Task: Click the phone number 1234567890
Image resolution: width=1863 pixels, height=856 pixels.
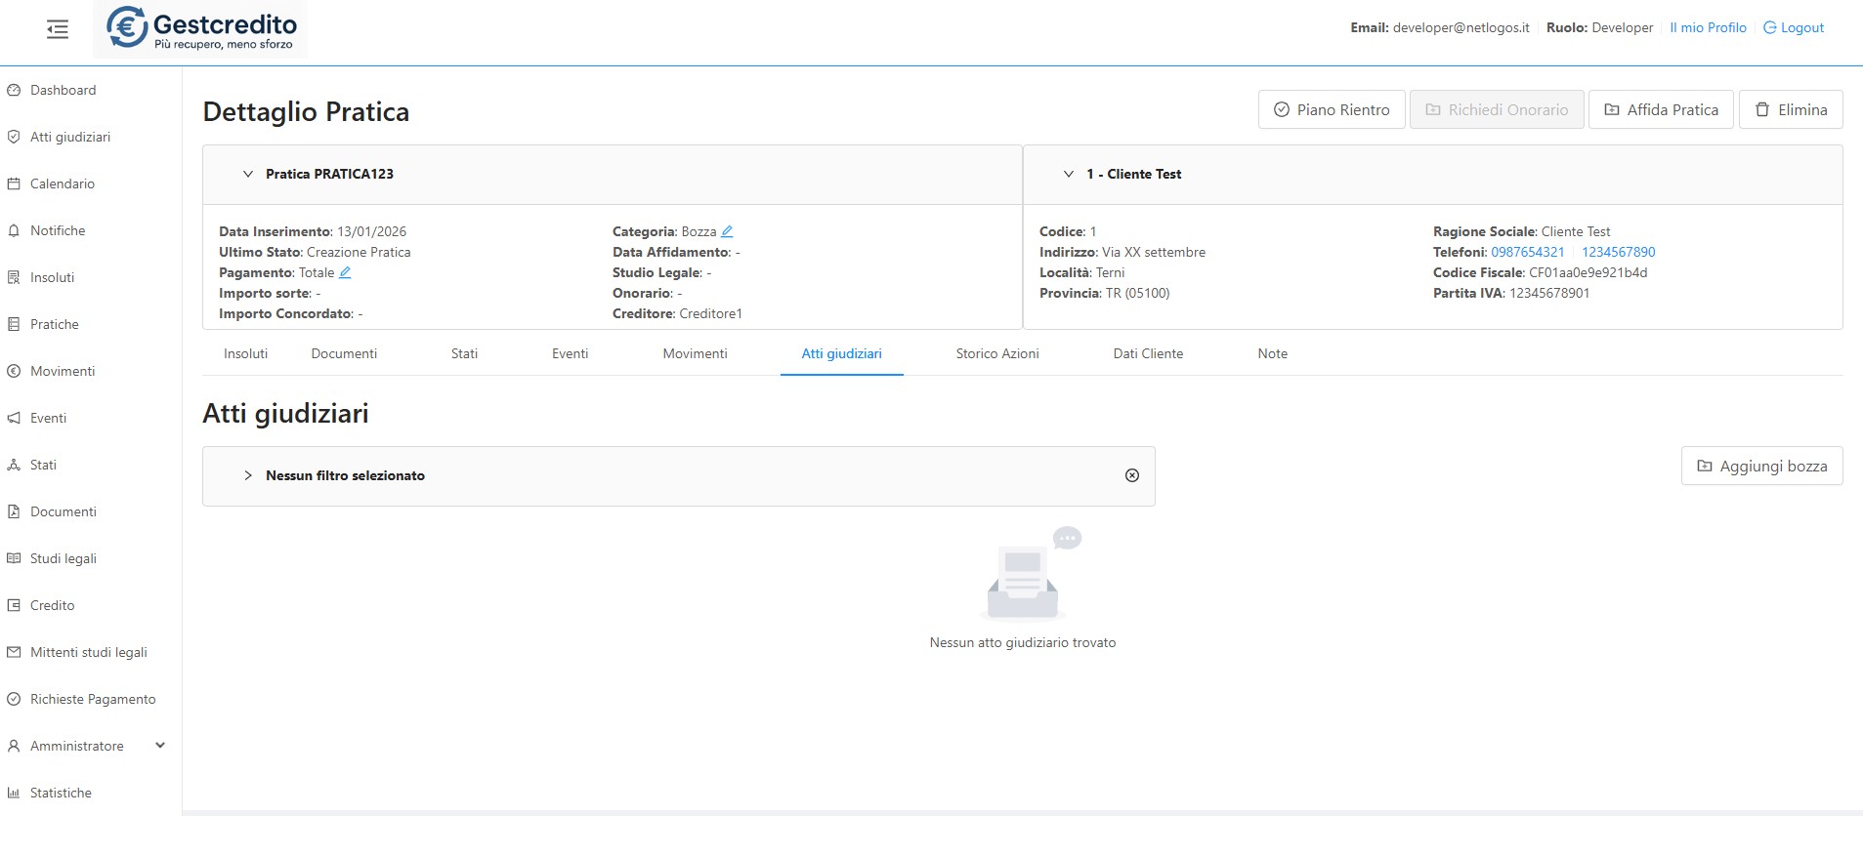Action: click(1619, 252)
